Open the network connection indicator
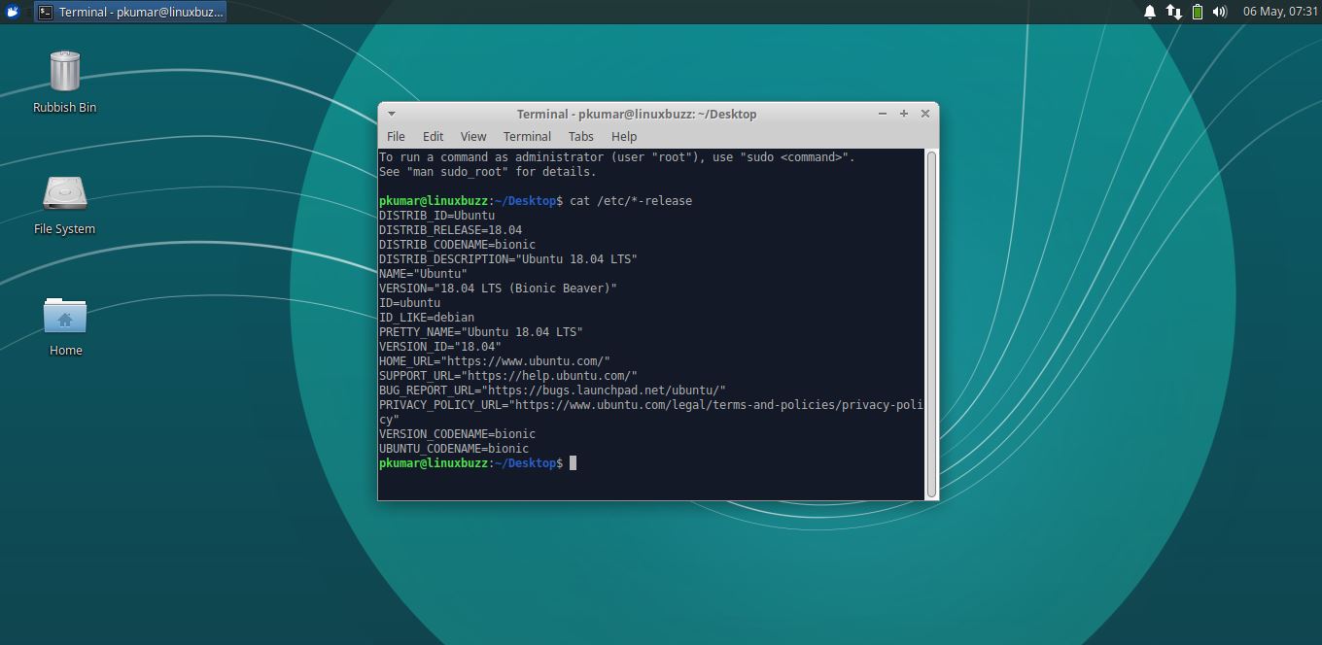This screenshot has width=1322, height=645. pyautogui.click(x=1174, y=12)
